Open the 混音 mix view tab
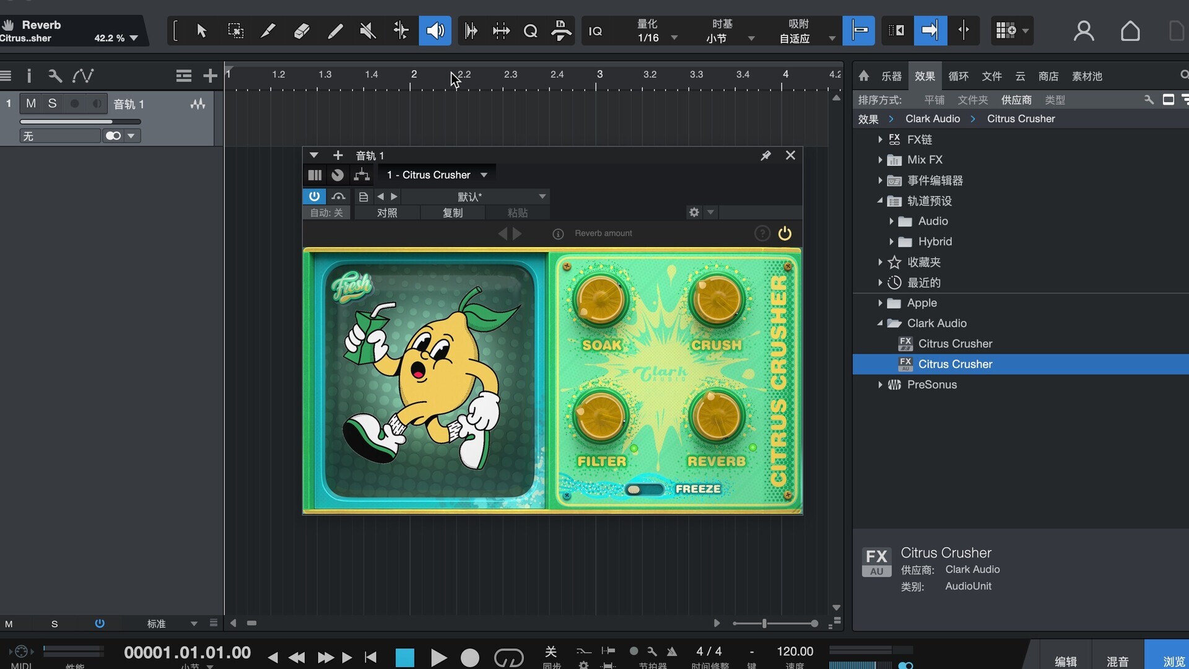Image resolution: width=1189 pixels, height=669 pixels. [1117, 661]
